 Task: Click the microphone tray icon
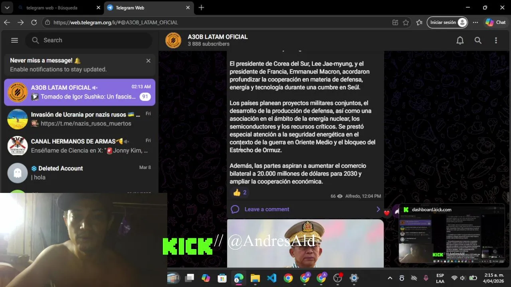[x=426, y=278]
